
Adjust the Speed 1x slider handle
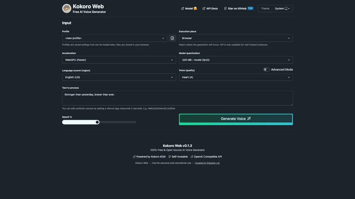[x=97, y=122]
